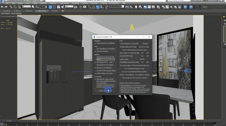
Task: Open the Material Editor icon
Action: pos(158,7)
